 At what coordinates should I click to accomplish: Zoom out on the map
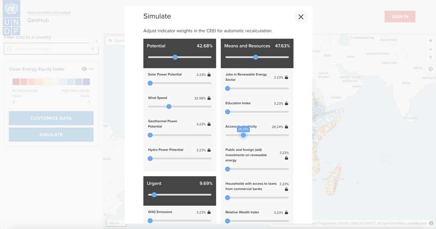pyautogui.click(x=430, y=49)
